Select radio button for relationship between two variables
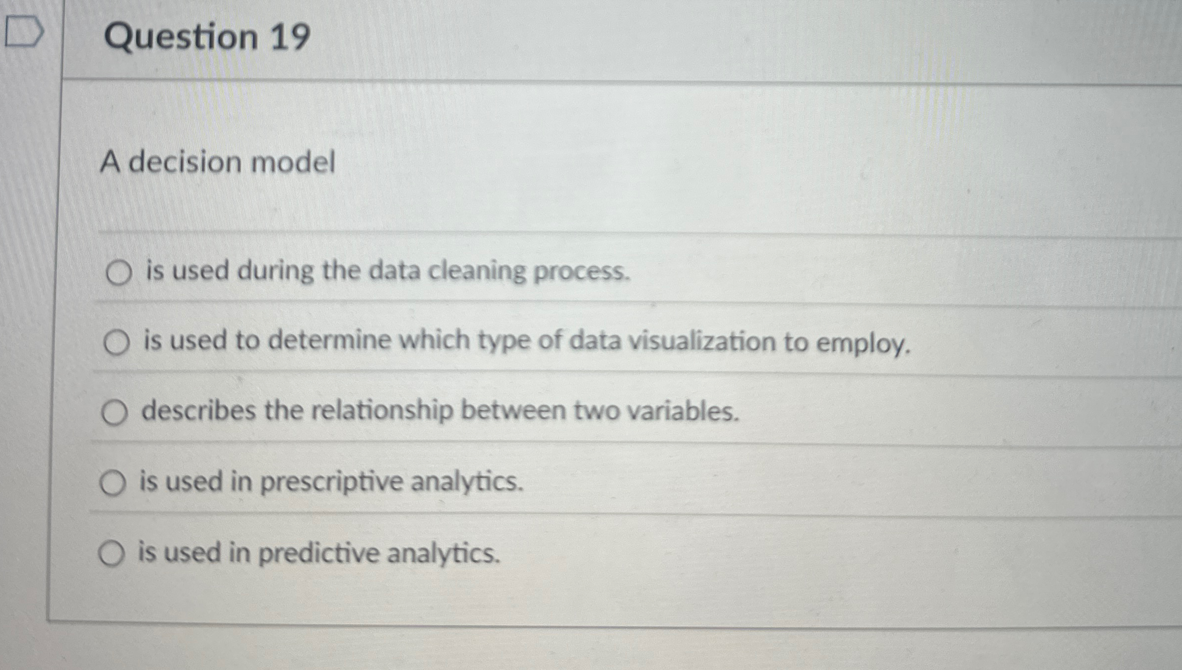 coord(116,411)
